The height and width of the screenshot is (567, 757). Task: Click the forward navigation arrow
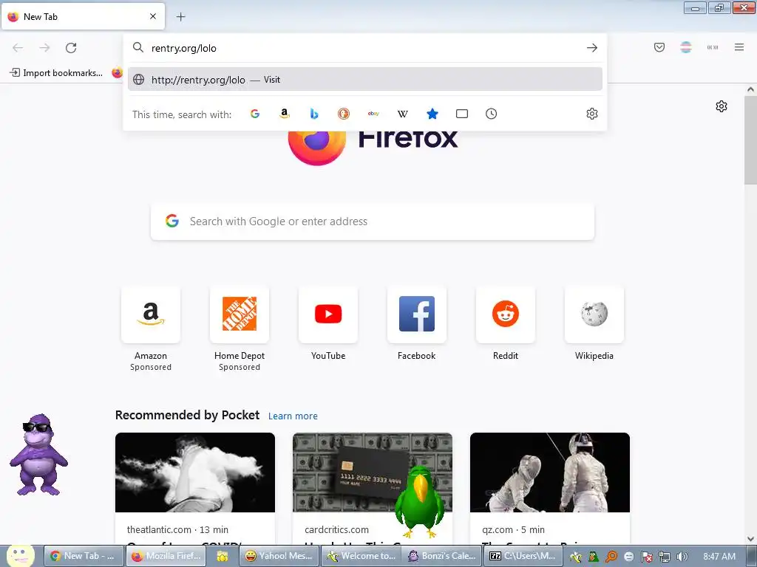[x=44, y=48]
